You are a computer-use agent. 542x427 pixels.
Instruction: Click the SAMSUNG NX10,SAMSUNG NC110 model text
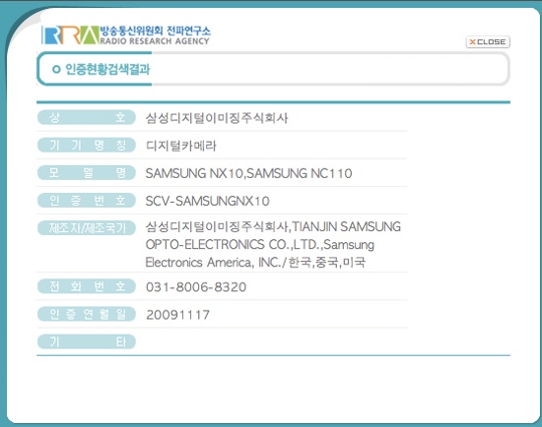coord(249,173)
